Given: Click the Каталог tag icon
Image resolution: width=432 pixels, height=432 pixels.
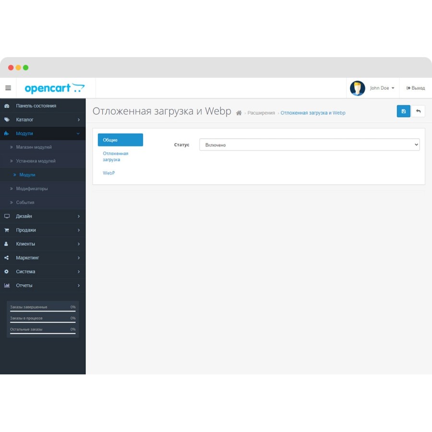Looking at the screenshot, I should coord(7,120).
